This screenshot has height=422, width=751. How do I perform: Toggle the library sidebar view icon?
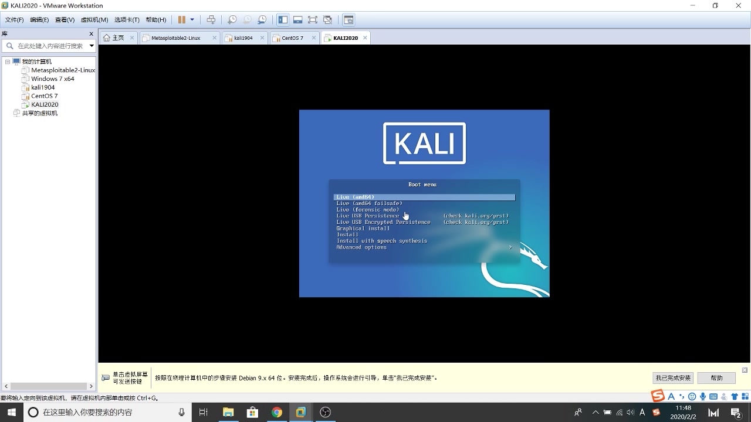pos(283,19)
